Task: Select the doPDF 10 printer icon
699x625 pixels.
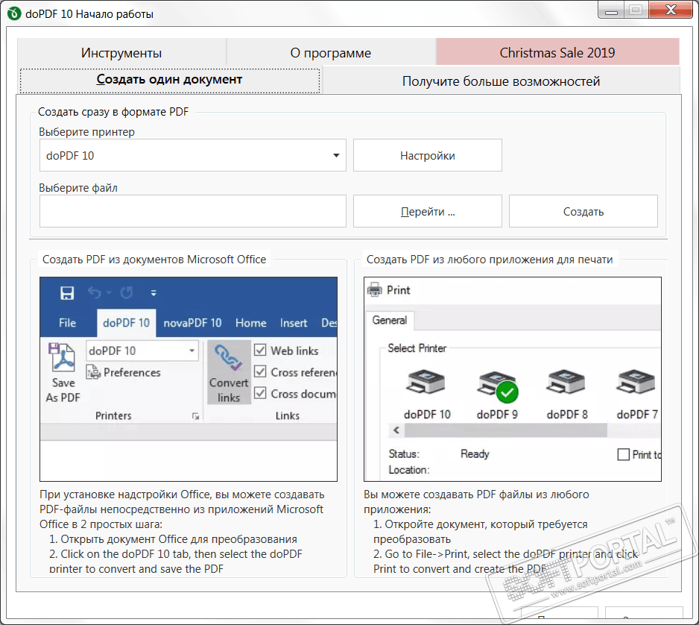Action: tap(426, 382)
